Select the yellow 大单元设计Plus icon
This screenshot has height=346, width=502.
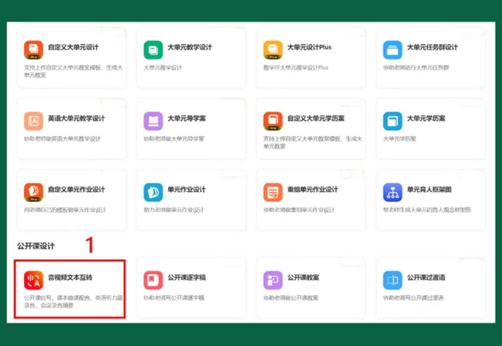[273, 50]
